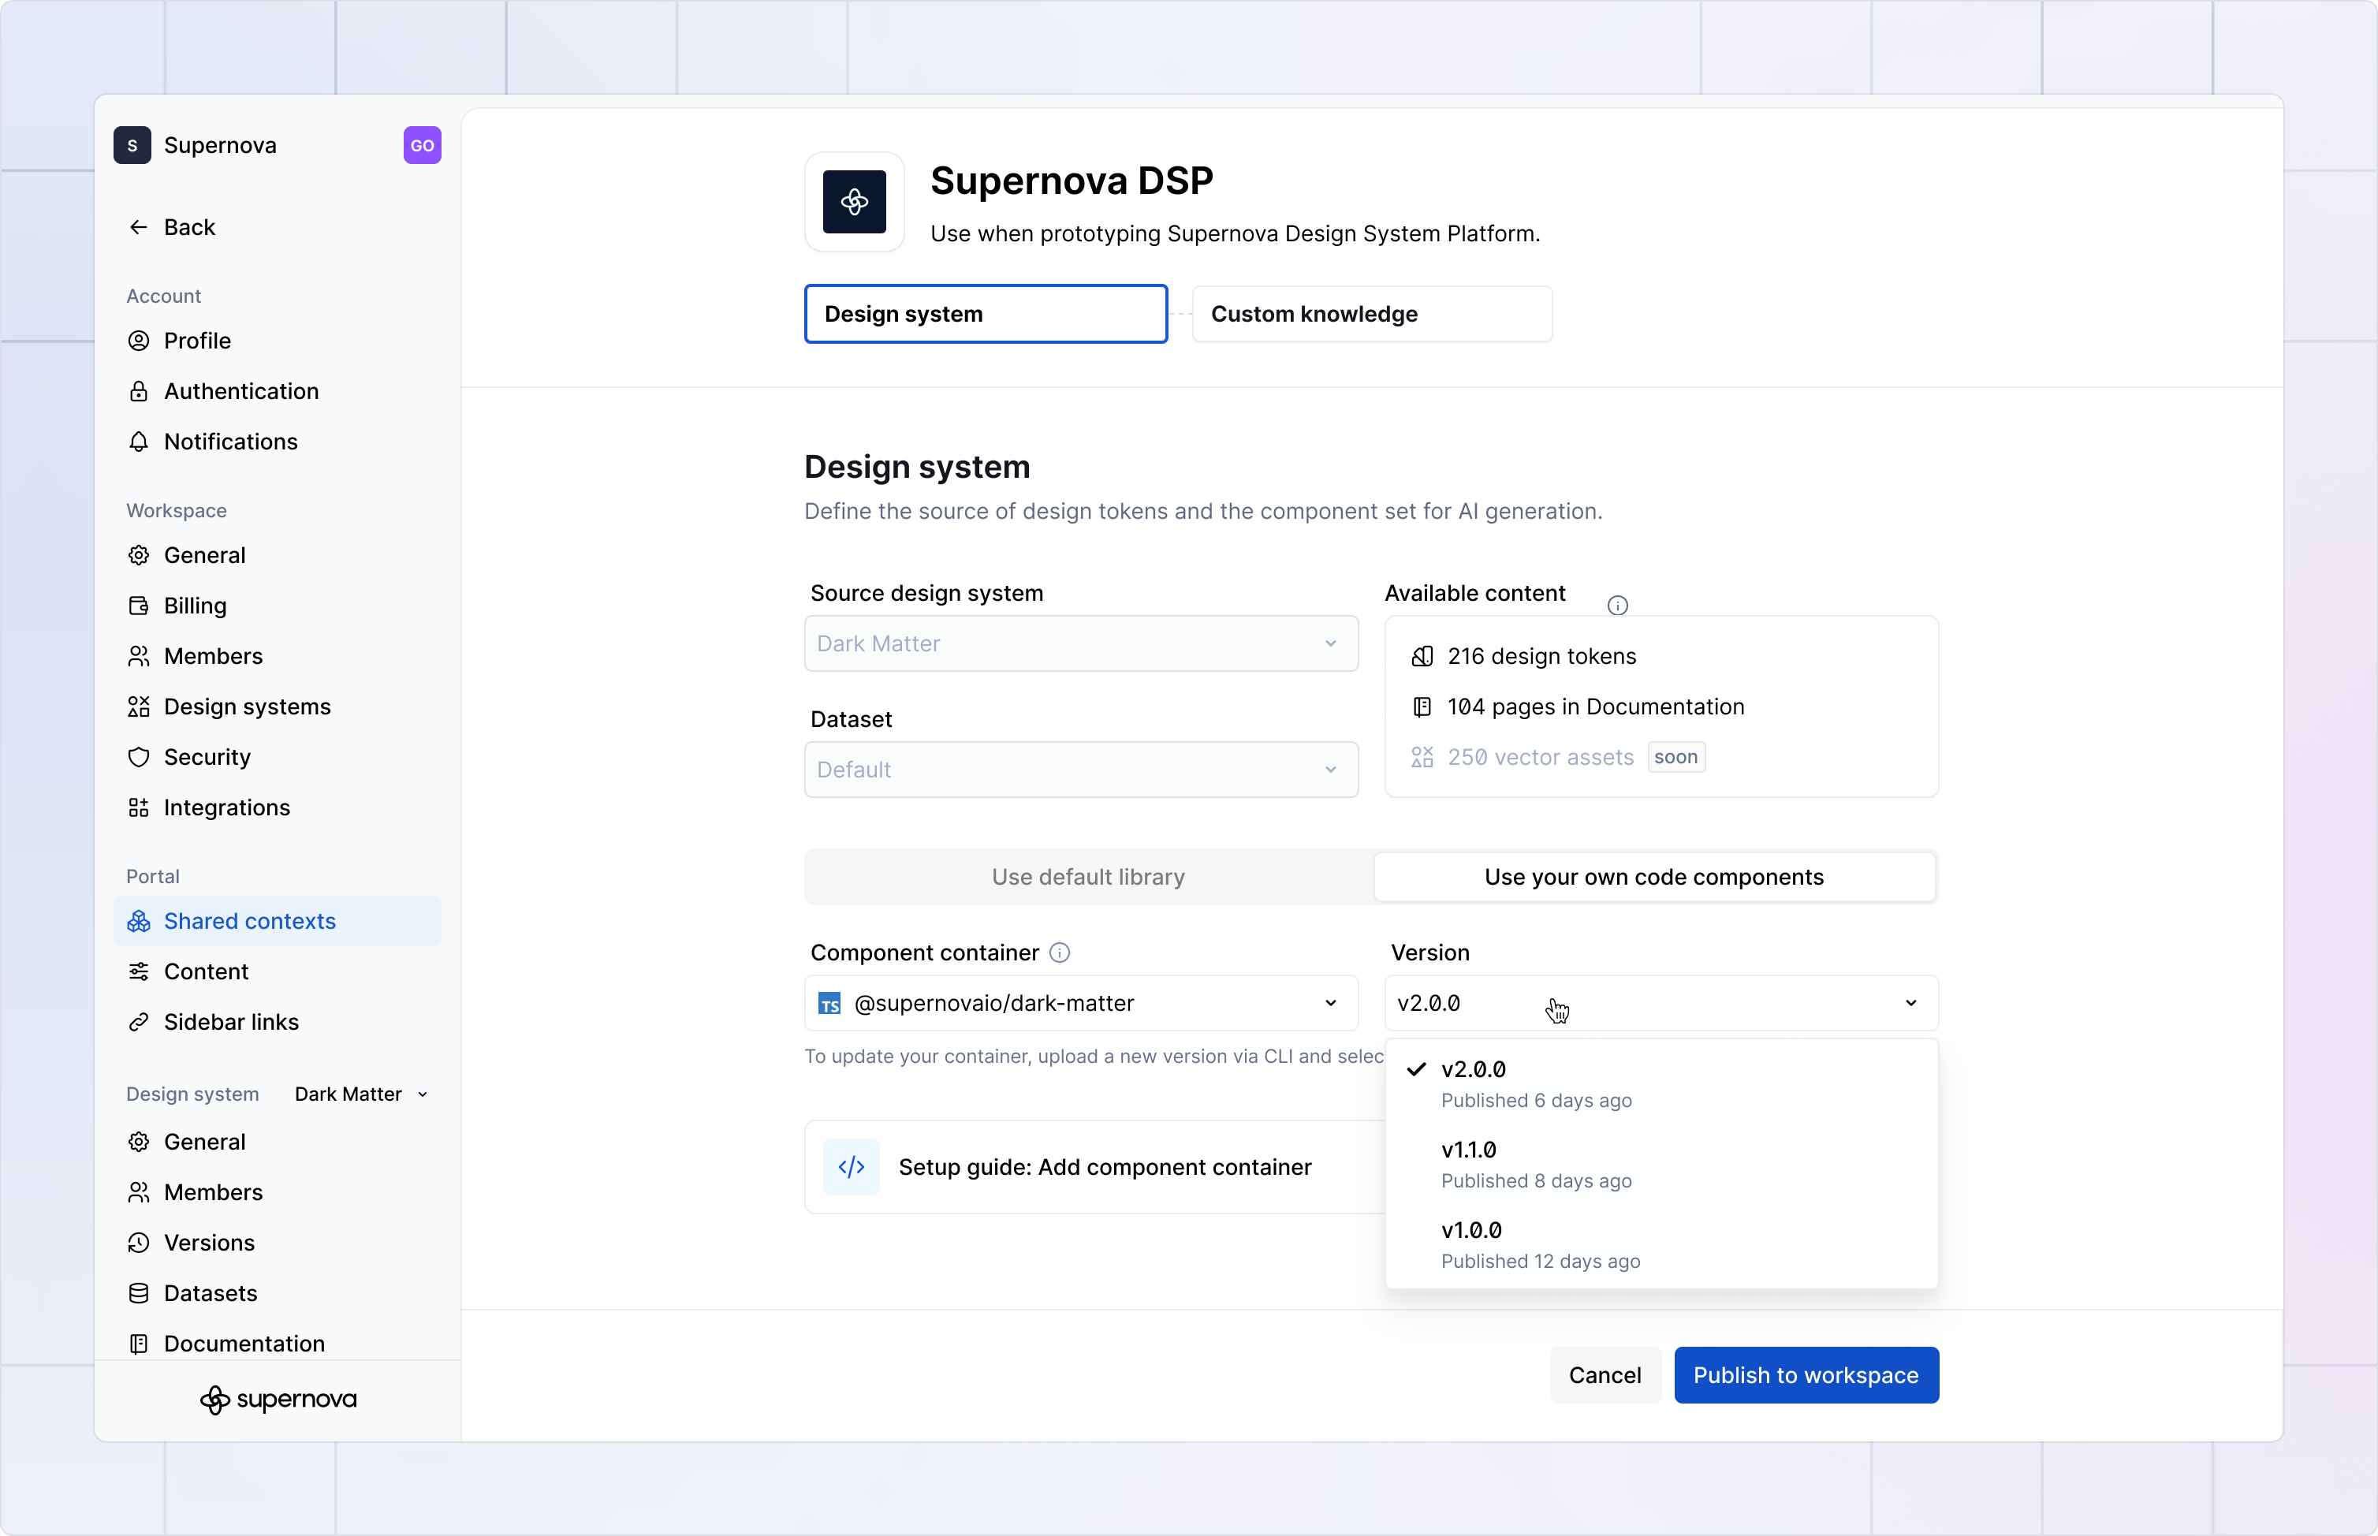Choose v1.0.0 published 12 days ago
Screen dimensions: 2378x1536
click(1661, 1245)
